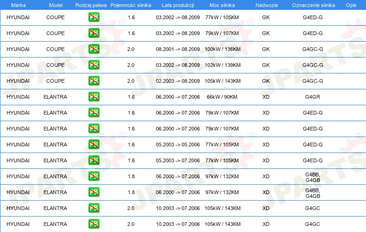The height and width of the screenshot is (232, 366).
Task: Select fuel type icon in 102kW / 139KM row
Action: [x=94, y=65]
